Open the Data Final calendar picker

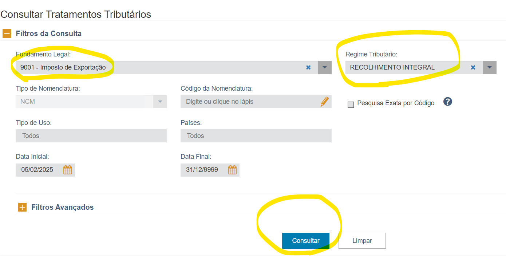pyautogui.click(x=232, y=170)
